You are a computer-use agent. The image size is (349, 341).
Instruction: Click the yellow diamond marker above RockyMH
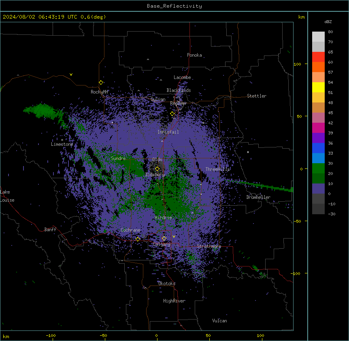click(x=101, y=83)
